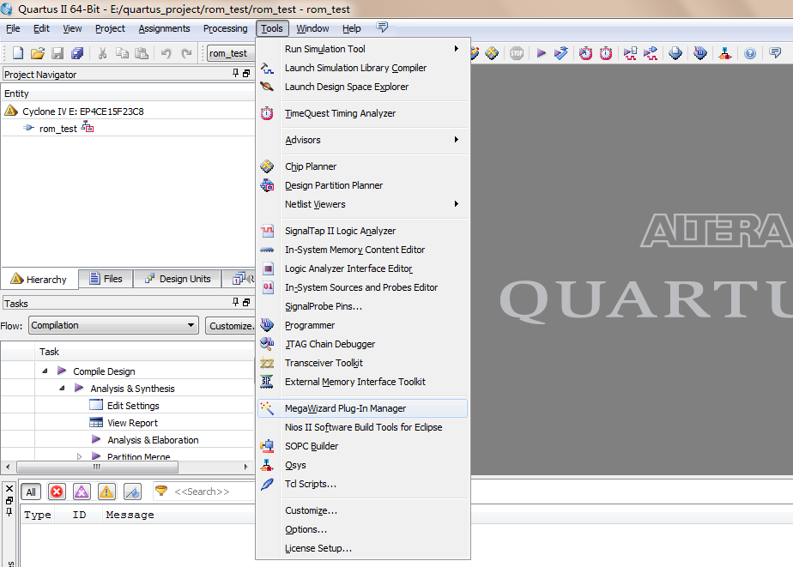793x567 pixels.
Task: Pin the Project Navigator panel
Action: [x=236, y=73]
